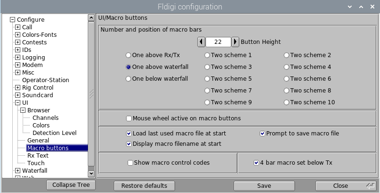The height and width of the screenshot is (193, 380).
Task: Increase button height with right arrow
Action: tap(235, 42)
